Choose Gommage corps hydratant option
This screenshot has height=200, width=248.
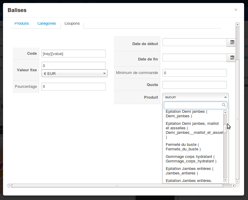[190, 159]
